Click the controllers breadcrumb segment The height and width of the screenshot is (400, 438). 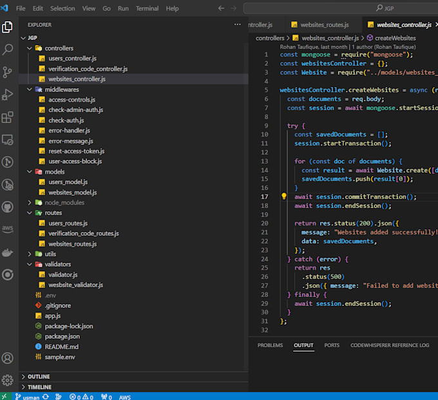tap(270, 38)
